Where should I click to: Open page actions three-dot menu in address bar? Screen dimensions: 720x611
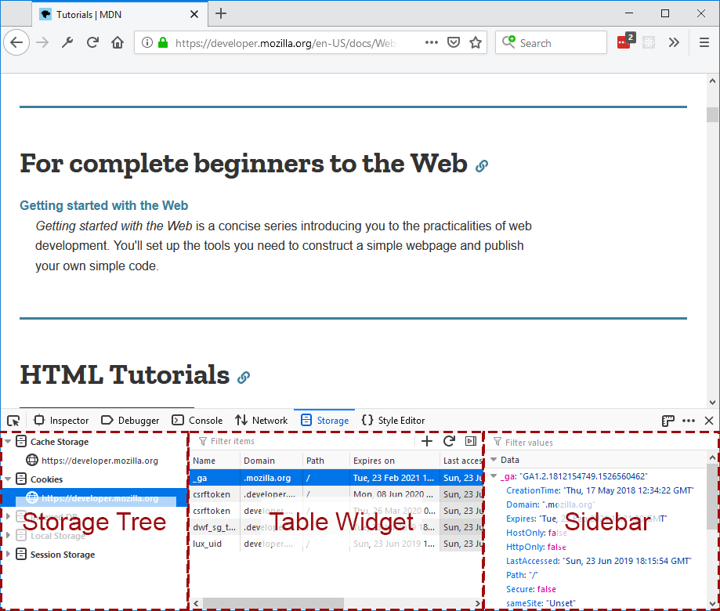pos(432,43)
